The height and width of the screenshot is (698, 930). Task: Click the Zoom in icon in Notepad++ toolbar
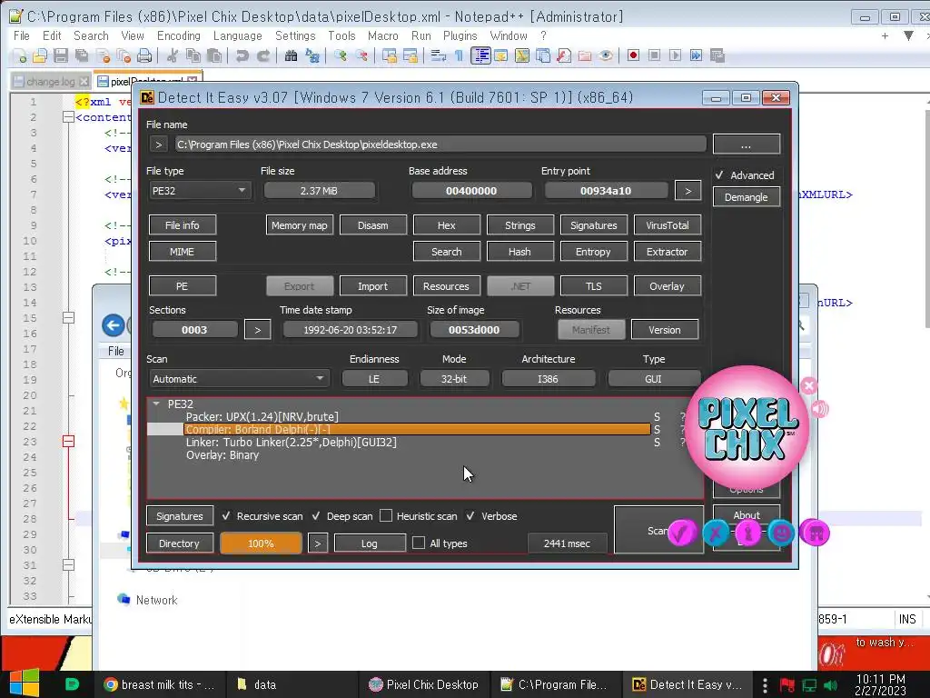341,55
